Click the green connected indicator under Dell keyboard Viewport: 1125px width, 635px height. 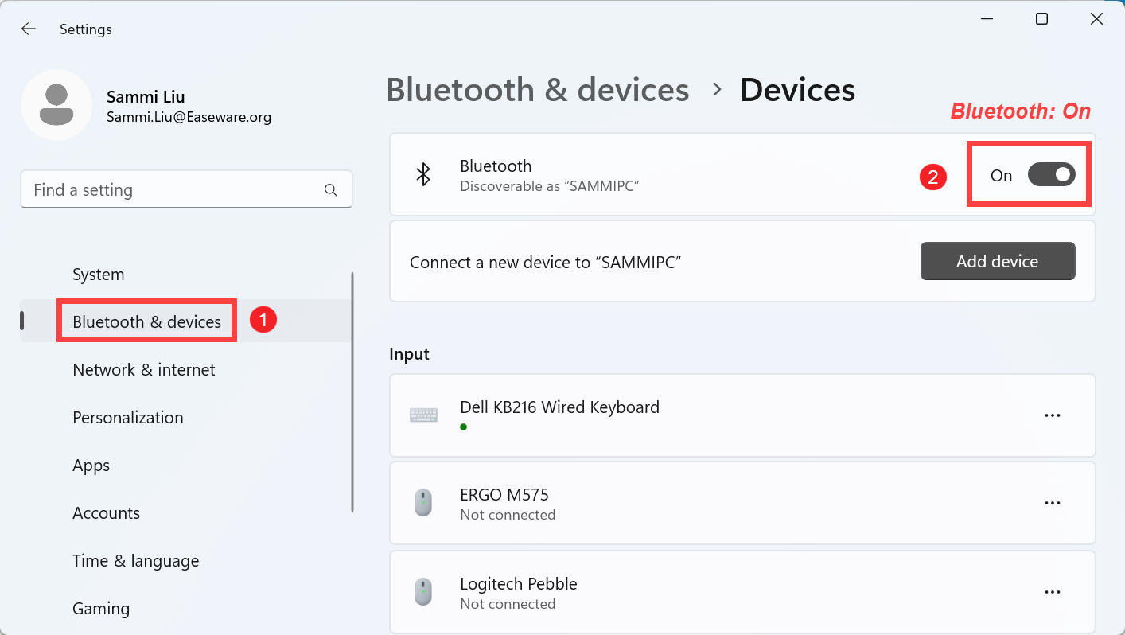pos(463,427)
